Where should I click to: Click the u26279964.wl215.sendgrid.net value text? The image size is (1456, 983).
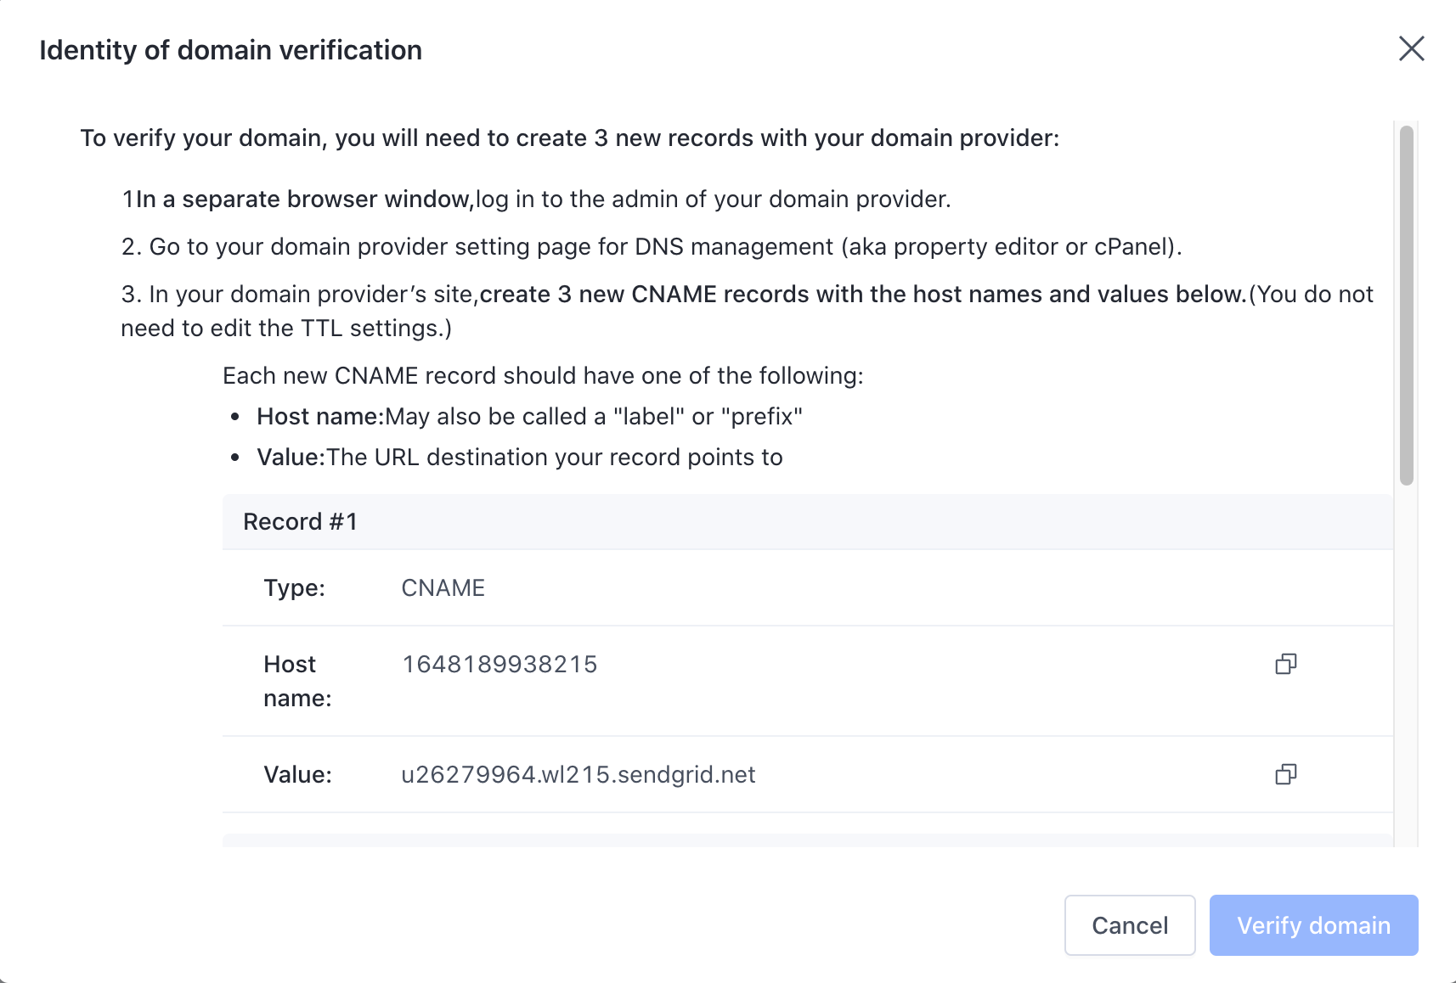[578, 774]
